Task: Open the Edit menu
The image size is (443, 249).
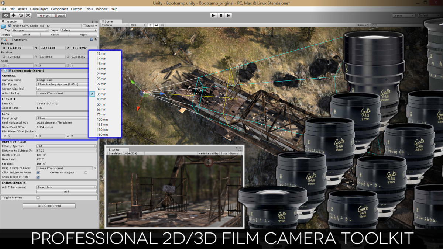Action: point(12,9)
